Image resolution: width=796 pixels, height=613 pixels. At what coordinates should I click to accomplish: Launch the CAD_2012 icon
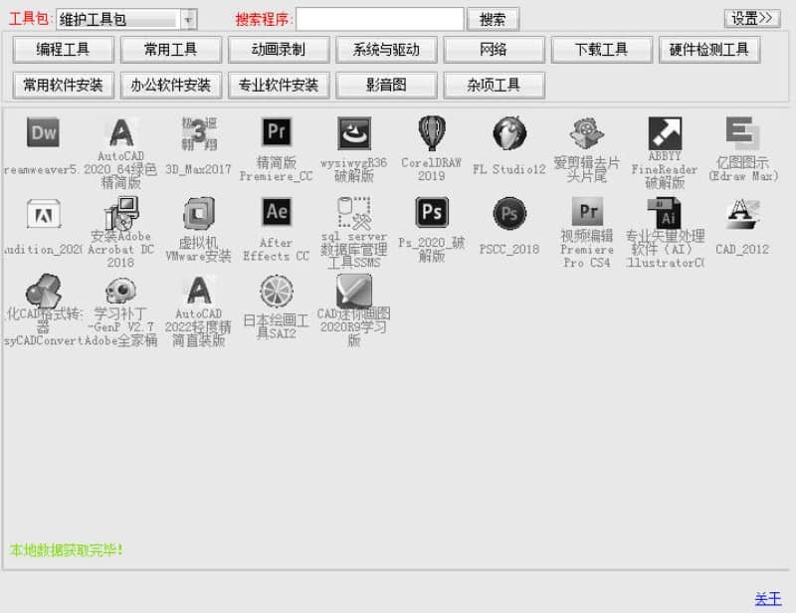(742, 214)
